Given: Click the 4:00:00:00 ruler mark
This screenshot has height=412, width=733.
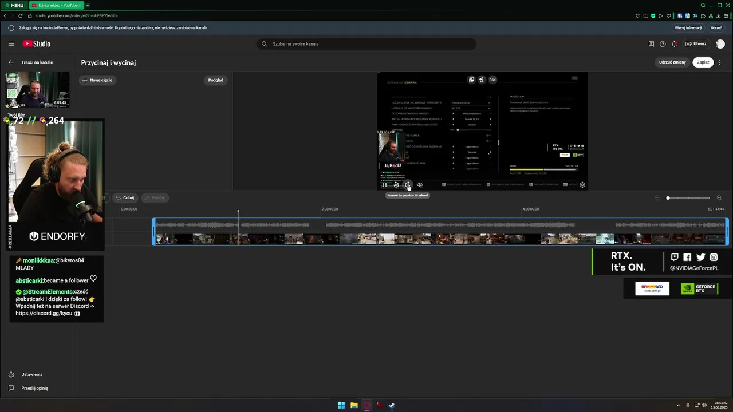Looking at the screenshot, I should click(x=531, y=209).
